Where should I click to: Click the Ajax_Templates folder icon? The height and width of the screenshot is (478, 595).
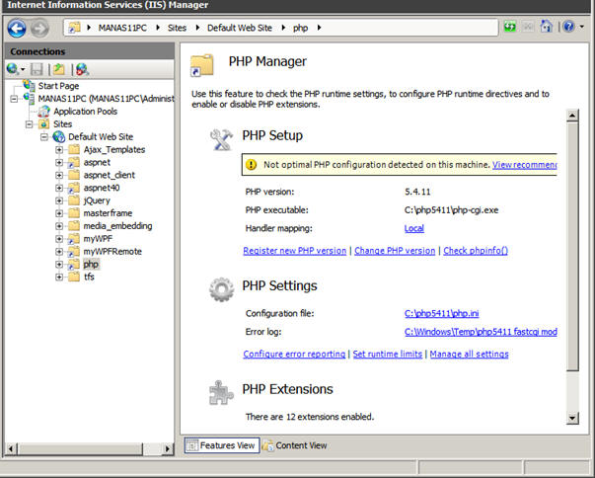74,149
